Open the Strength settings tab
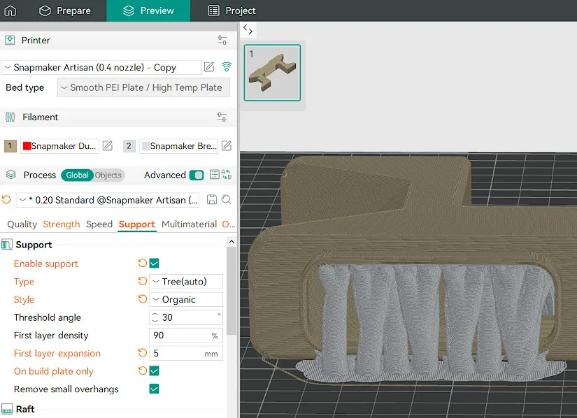The width and height of the screenshot is (577, 418). tap(61, 224)
